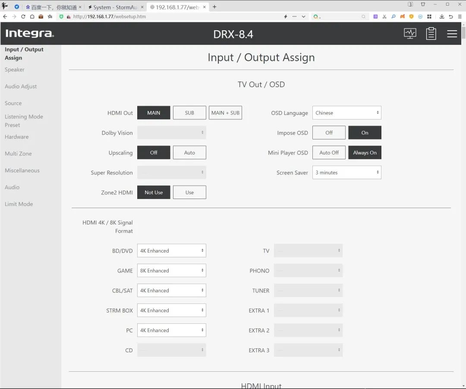Viewport: 466px width, 389px height.
Task: Open a new browser tab
Action: pyautogui.click(x=214, y=7)
